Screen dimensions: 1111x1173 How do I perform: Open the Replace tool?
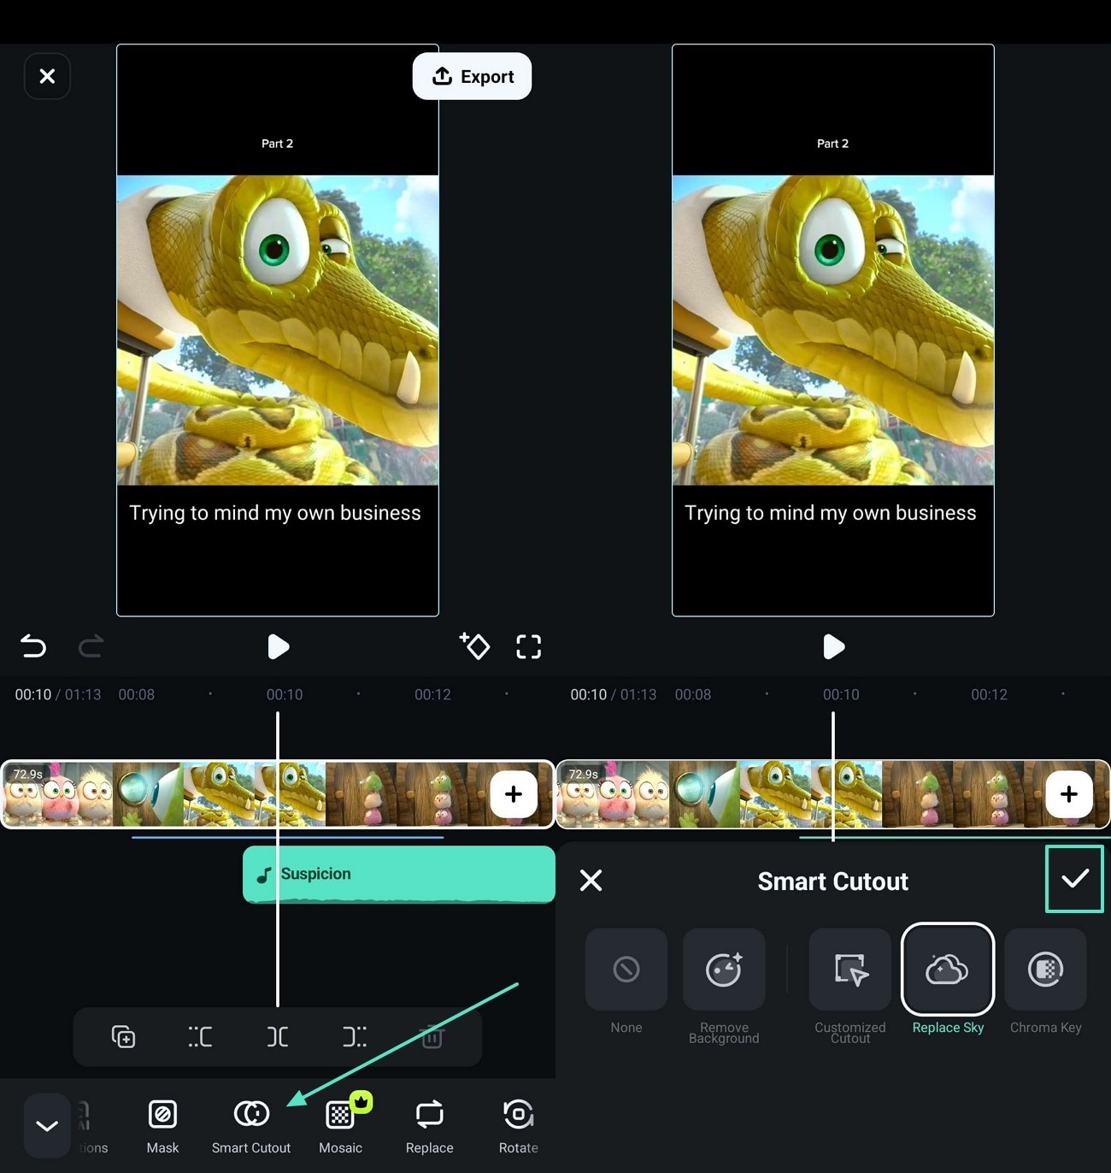(x=429, y=1127)
